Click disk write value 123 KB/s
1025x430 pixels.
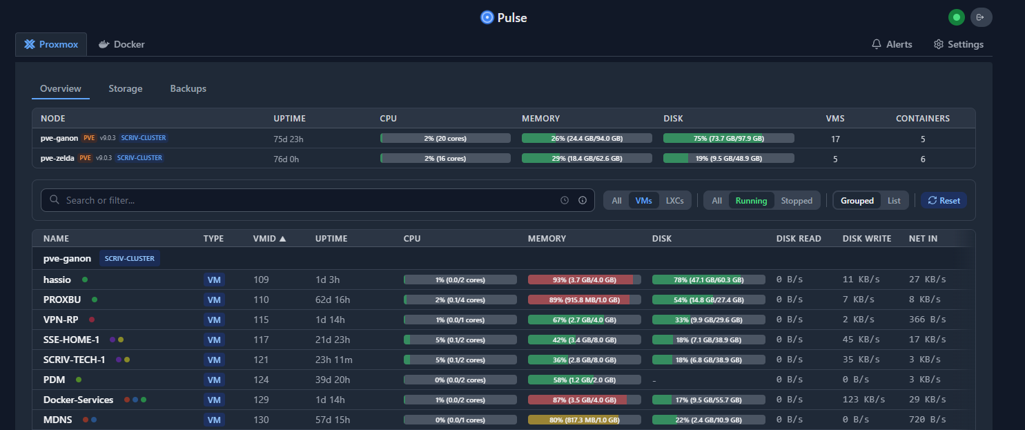pos(864,400)
